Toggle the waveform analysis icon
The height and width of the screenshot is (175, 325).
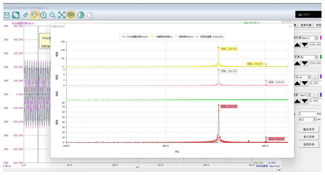coord(71,15)
